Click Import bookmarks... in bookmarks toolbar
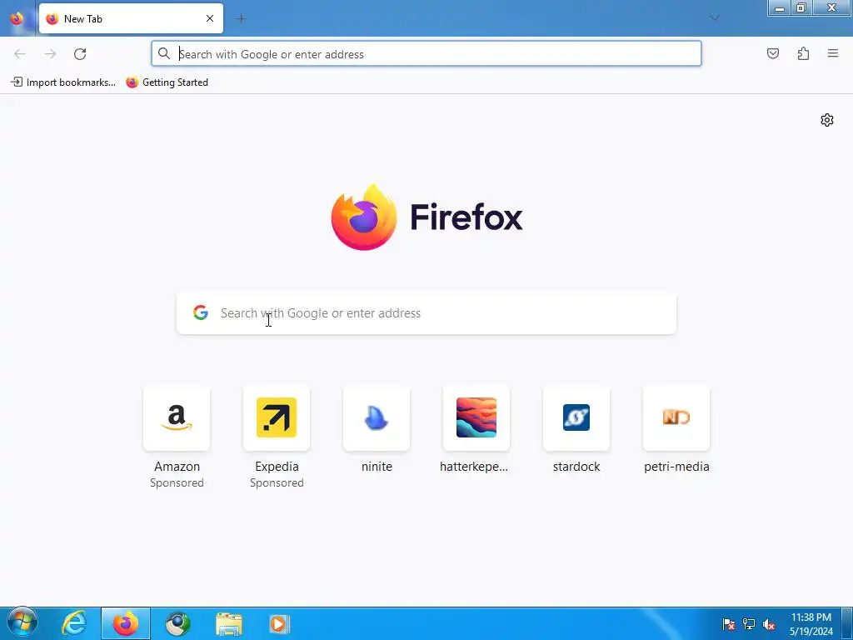853x640 pixels. click(63, 82)
